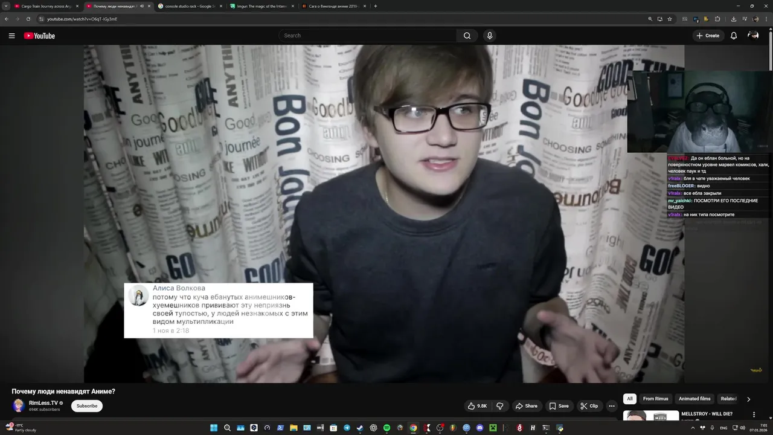773x435 pixels.
Task: Open Chrome profile avatar in toolbar
Action: click(x=755, y=19)
